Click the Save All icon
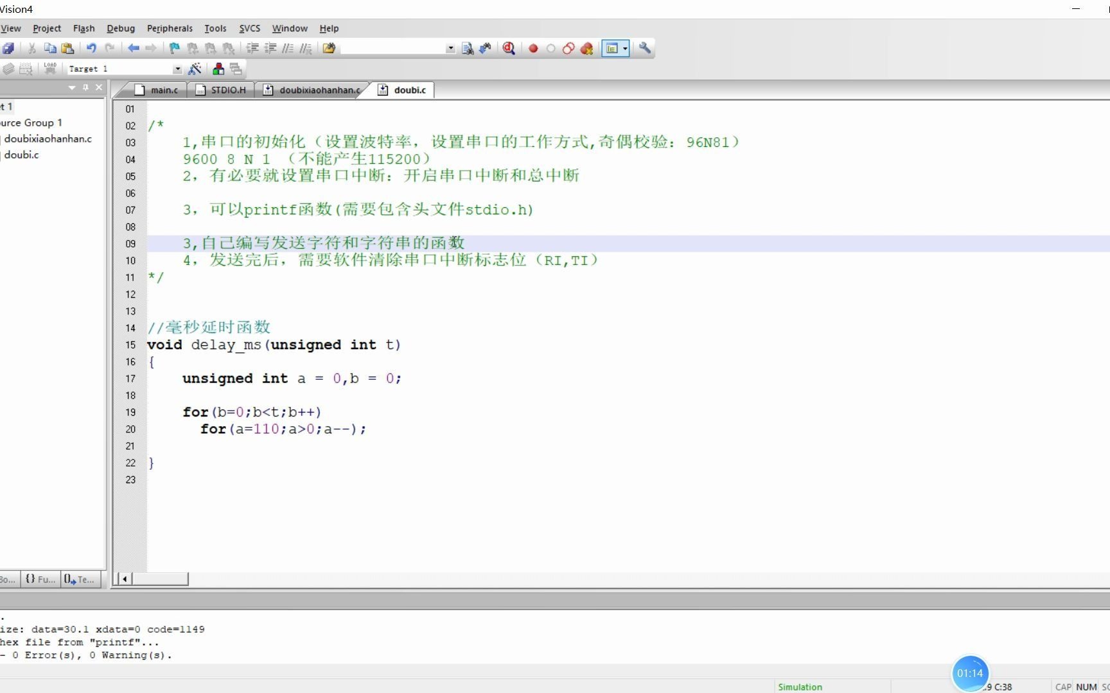This screenshot has width=1110, height=693. [x=8, y=48]
